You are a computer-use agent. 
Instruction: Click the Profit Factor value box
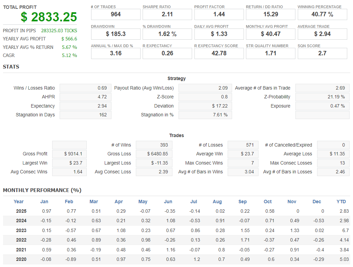pos(219,14)
